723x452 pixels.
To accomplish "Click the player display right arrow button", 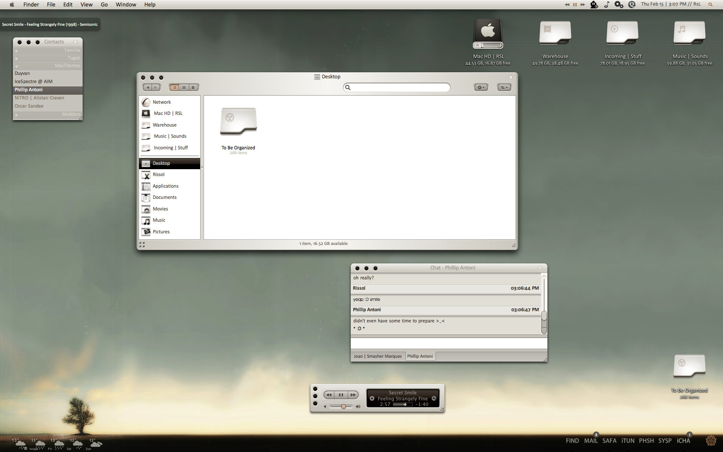I will pyautogui.click(x=434, y=399).
